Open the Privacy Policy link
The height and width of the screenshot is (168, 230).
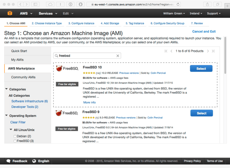tap(192, 161)
